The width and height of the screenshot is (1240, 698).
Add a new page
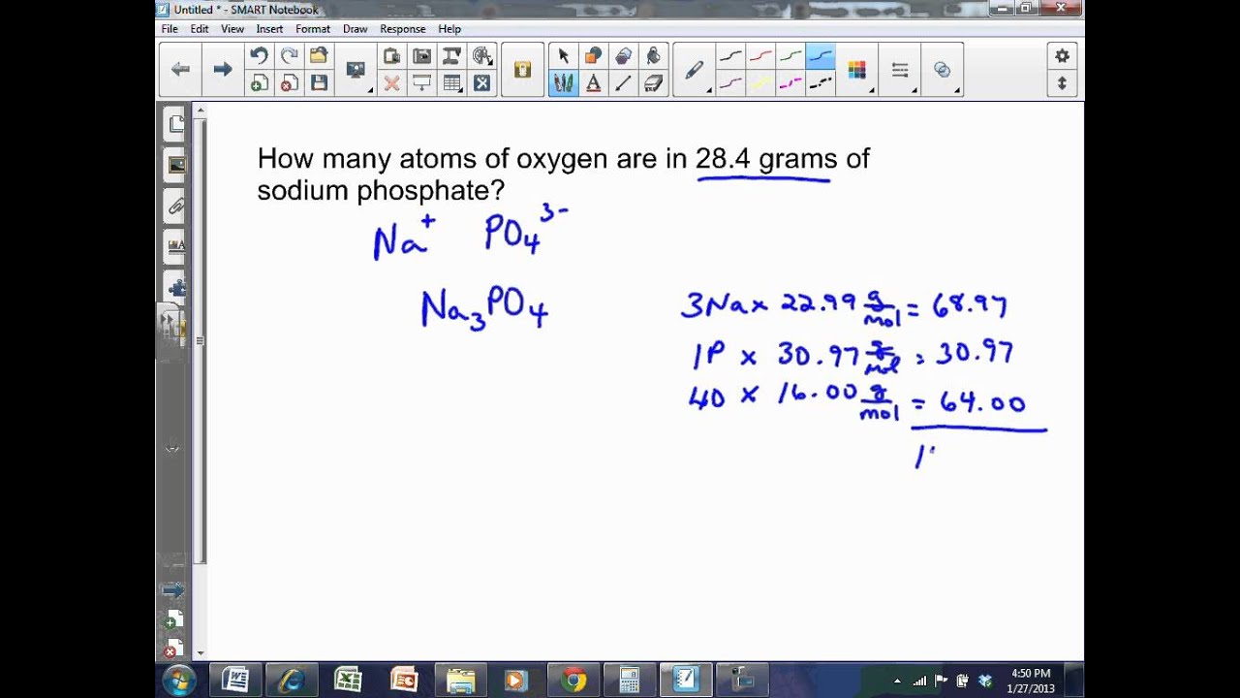[x=259, y=83]
